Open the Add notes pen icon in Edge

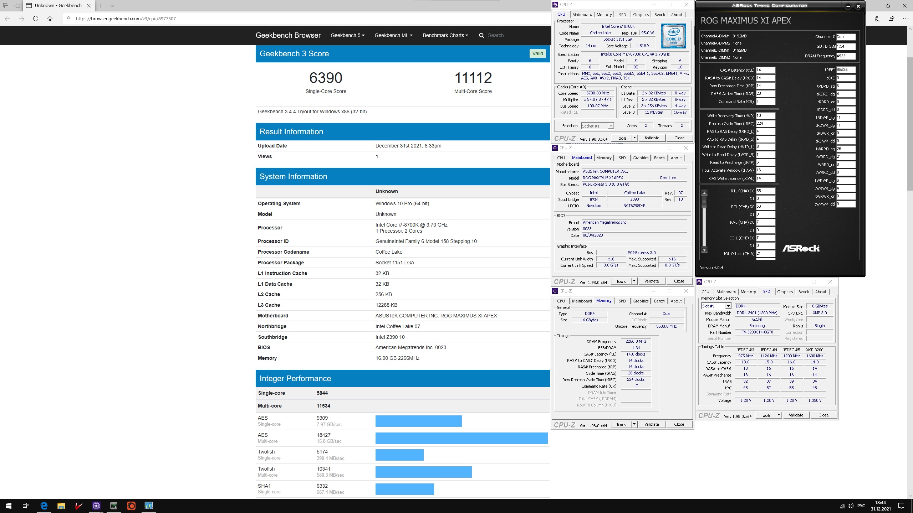point(877,19)
